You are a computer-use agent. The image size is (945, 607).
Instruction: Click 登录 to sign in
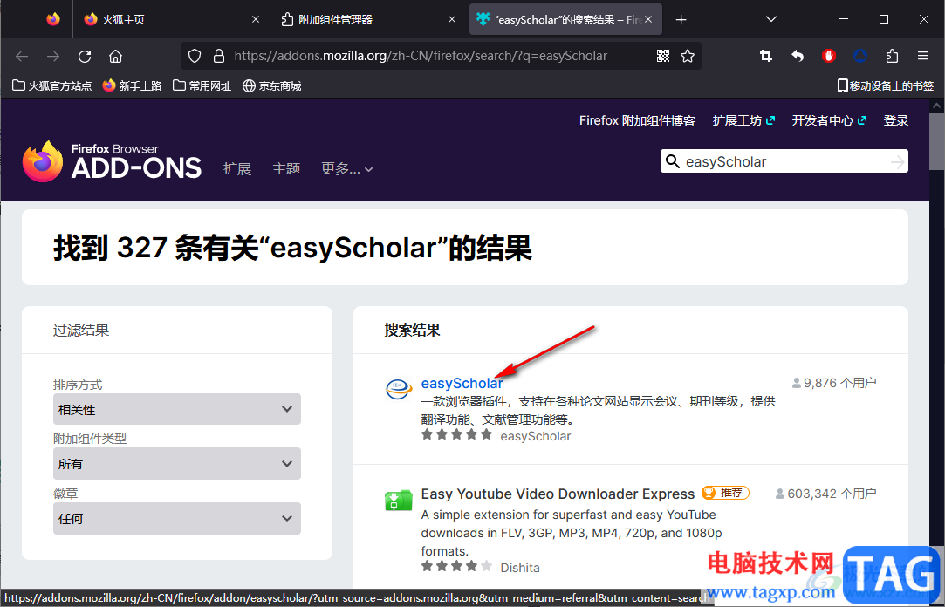895,120
